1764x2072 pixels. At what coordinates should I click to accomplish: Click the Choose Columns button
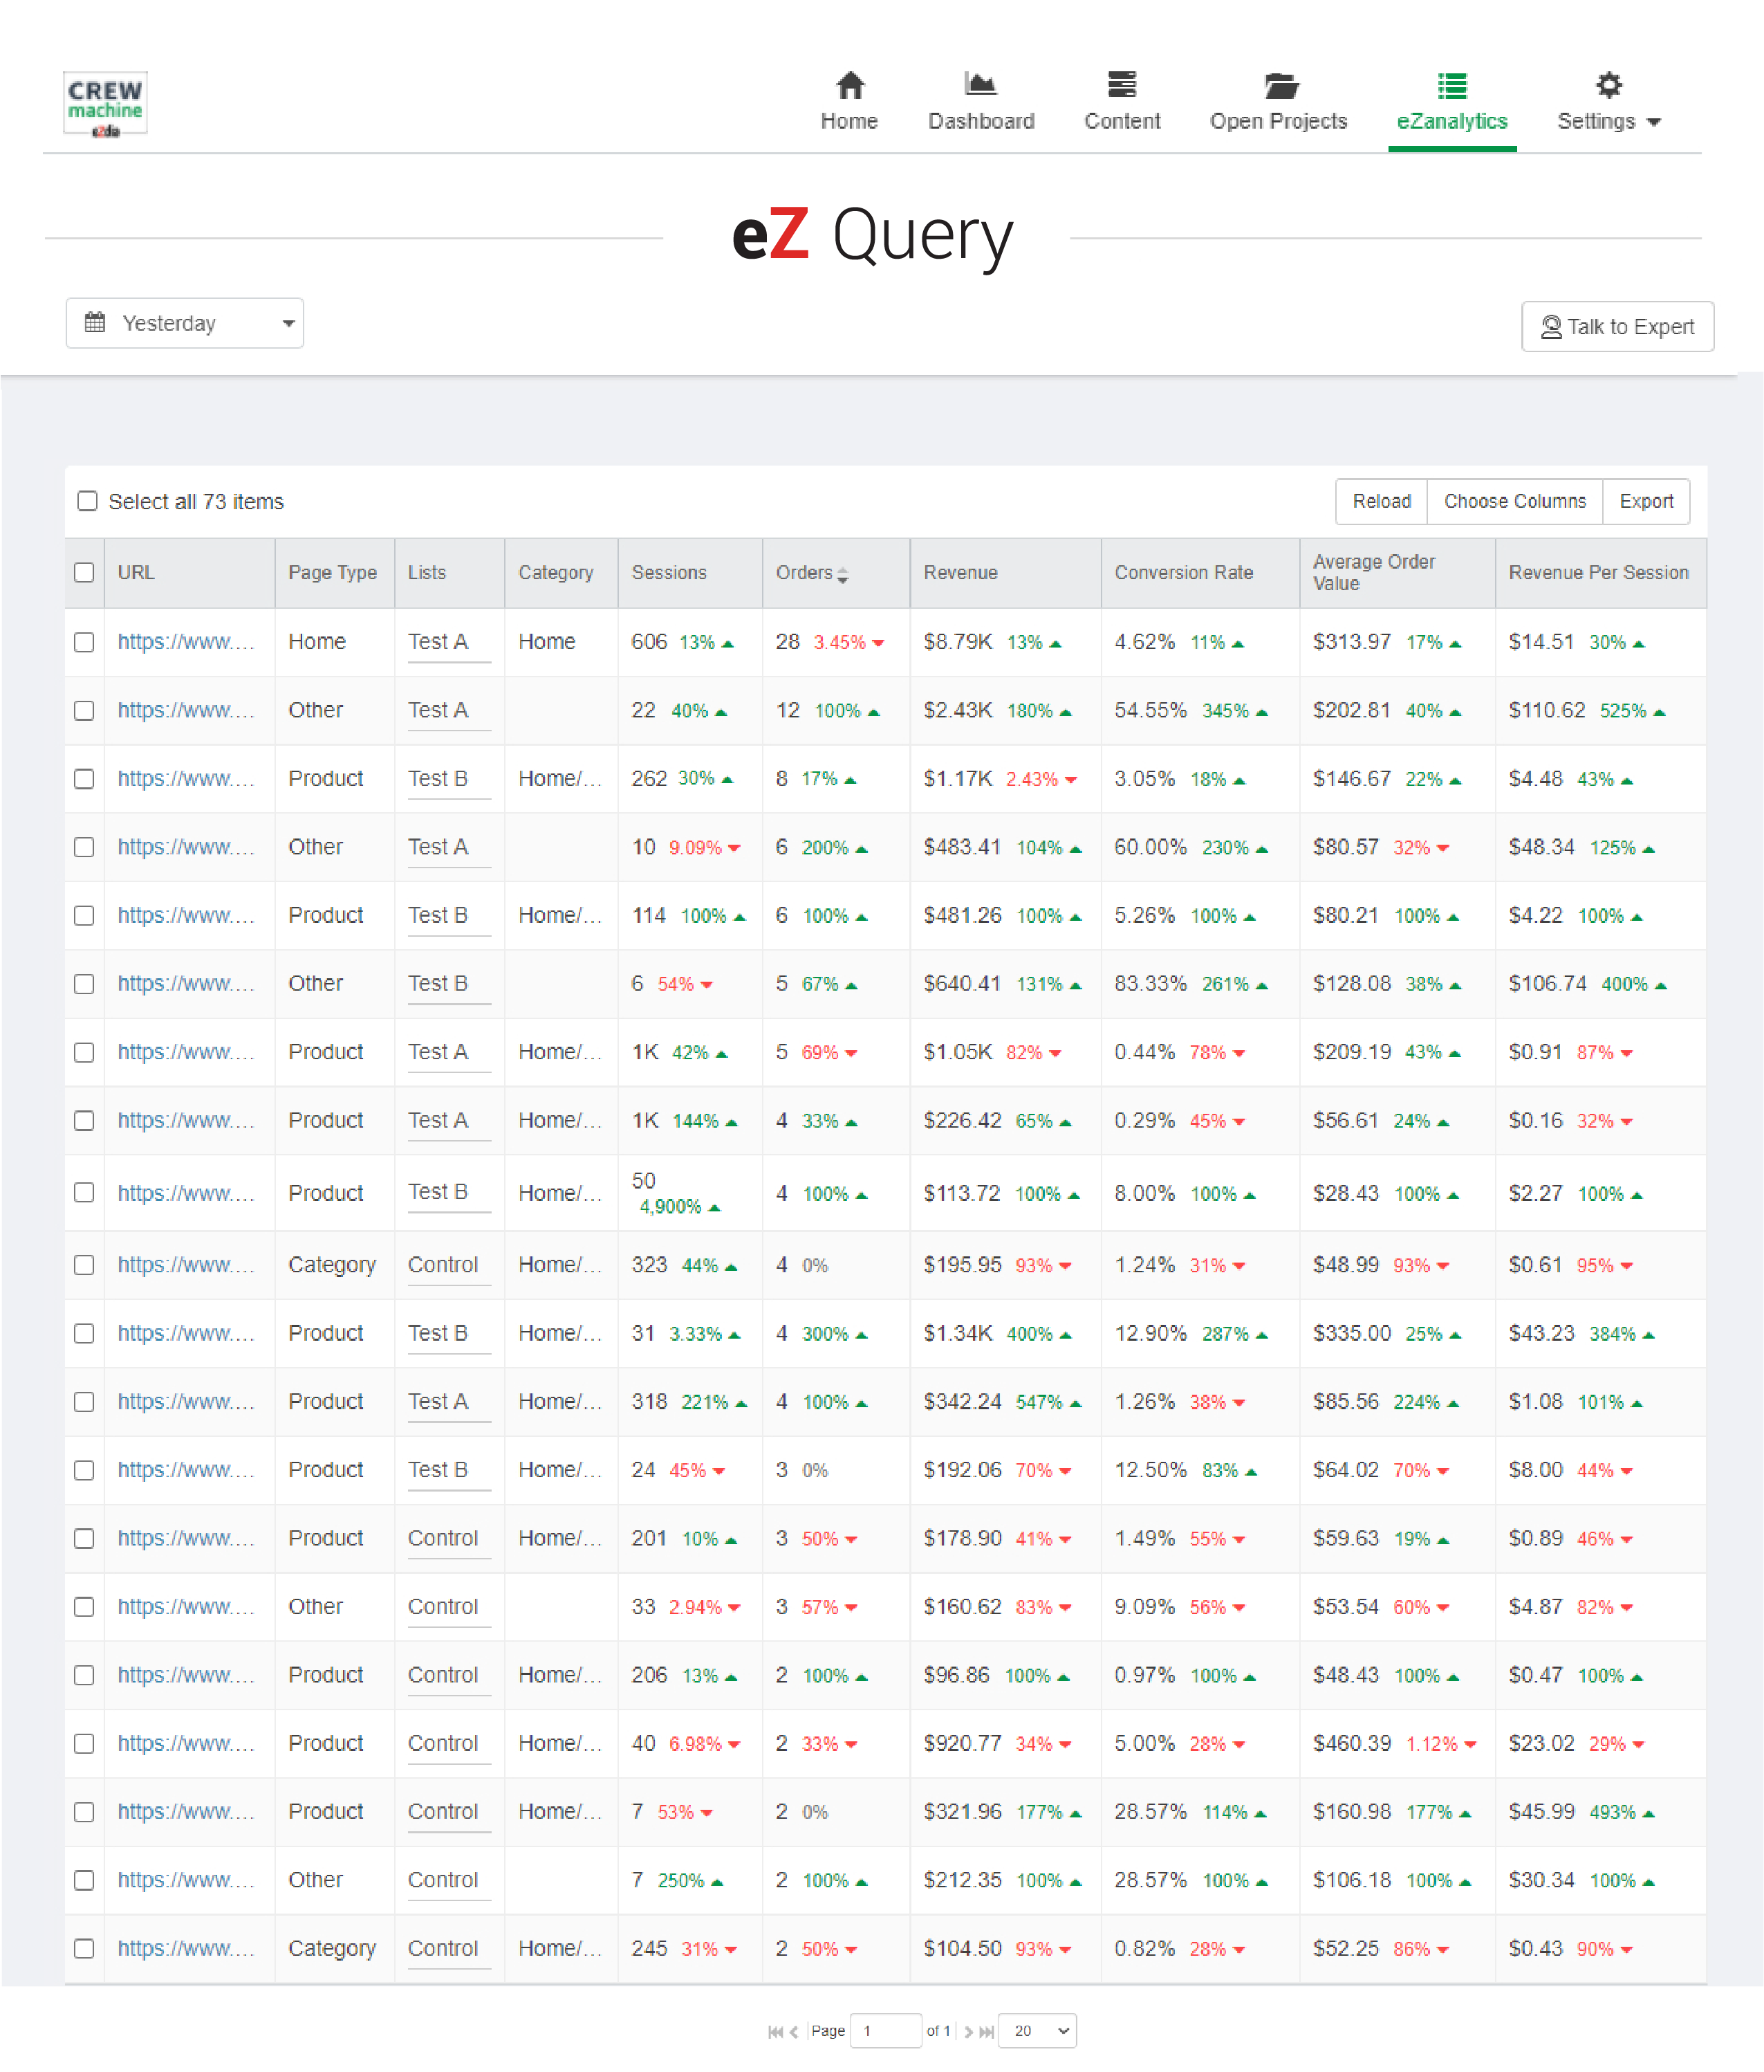1514,500
